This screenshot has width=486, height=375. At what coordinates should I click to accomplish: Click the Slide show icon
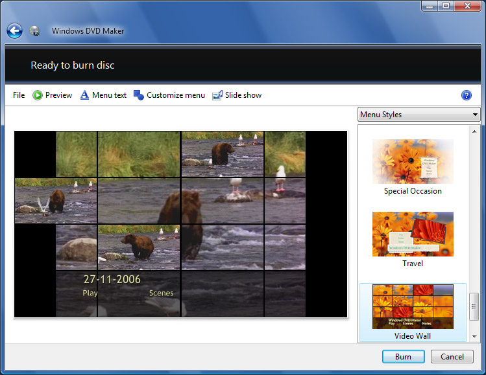point(217,95)
